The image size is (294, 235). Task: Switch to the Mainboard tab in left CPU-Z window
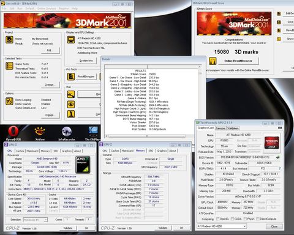tap(32, 151)
